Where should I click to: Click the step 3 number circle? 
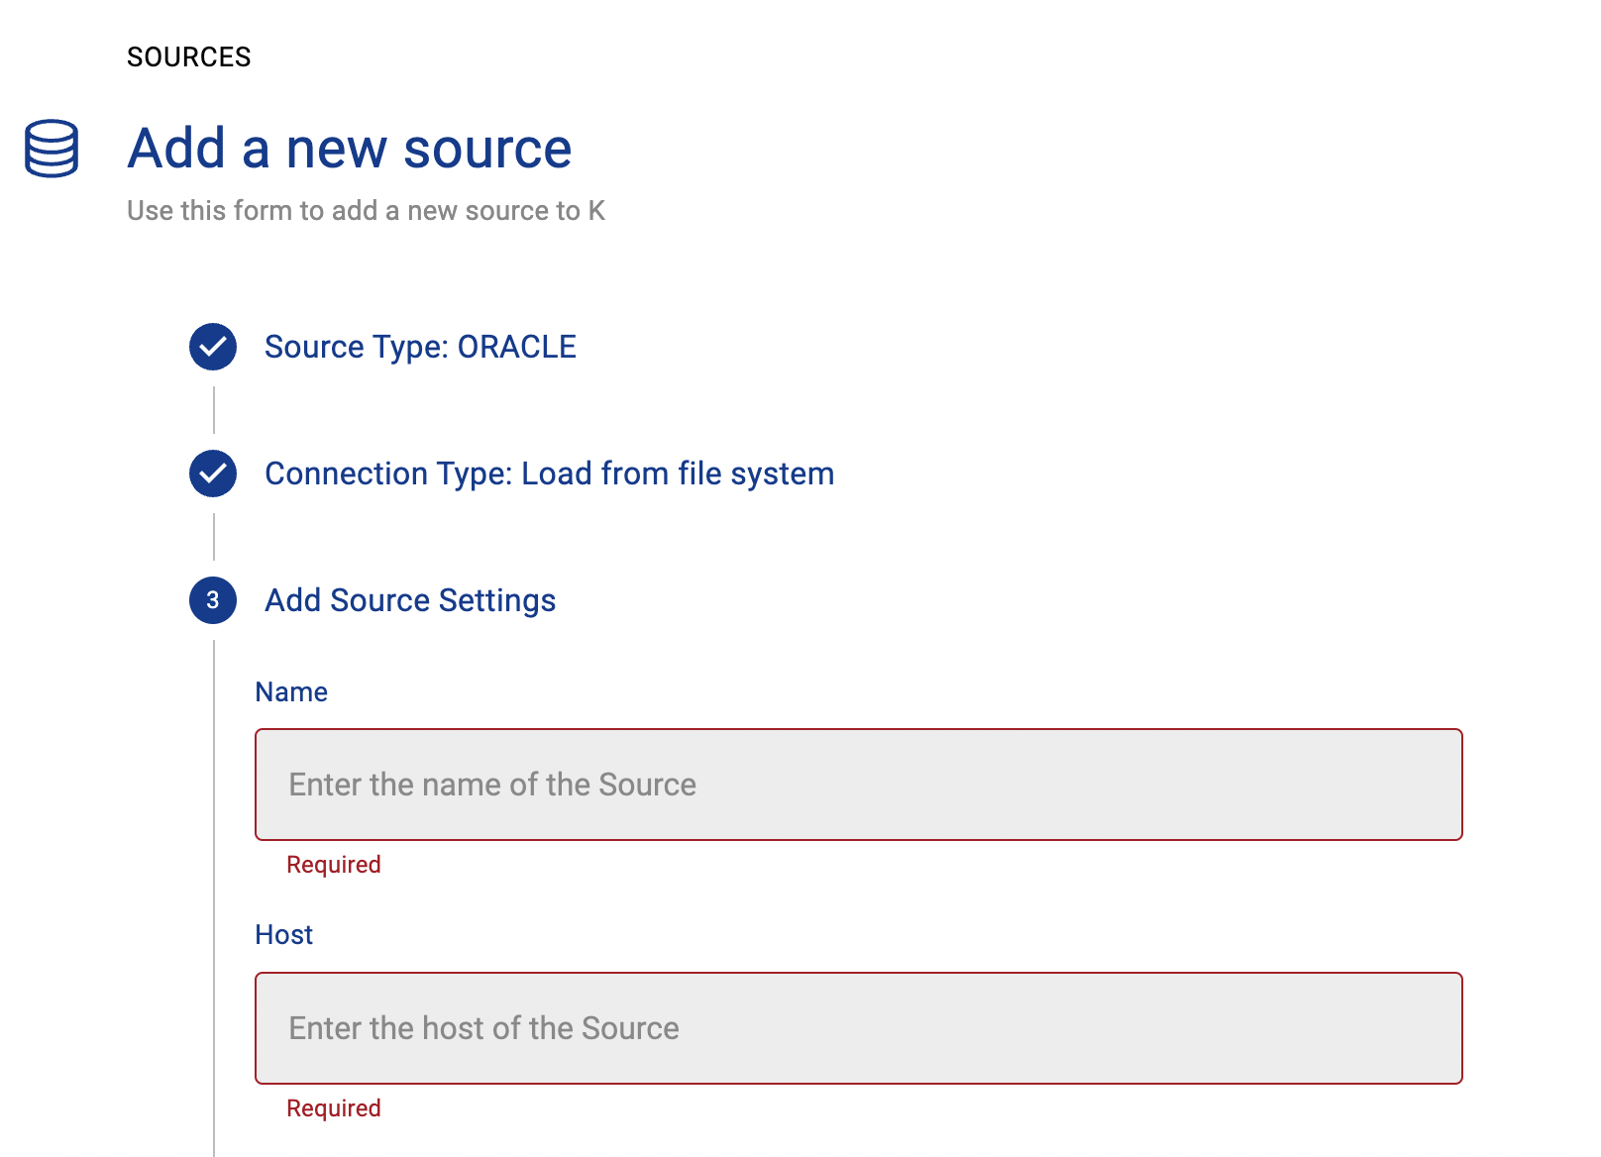click(x=213, y=600)
